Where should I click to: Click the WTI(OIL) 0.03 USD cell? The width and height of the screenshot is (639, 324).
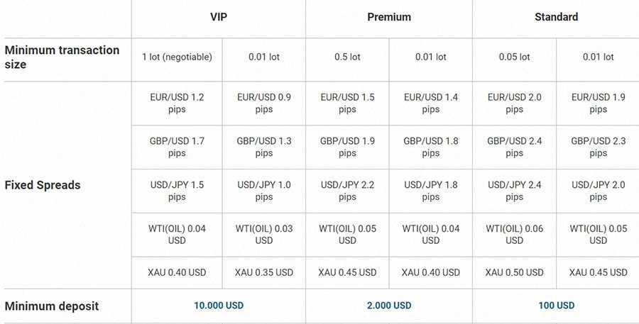[x=264, y=235]
